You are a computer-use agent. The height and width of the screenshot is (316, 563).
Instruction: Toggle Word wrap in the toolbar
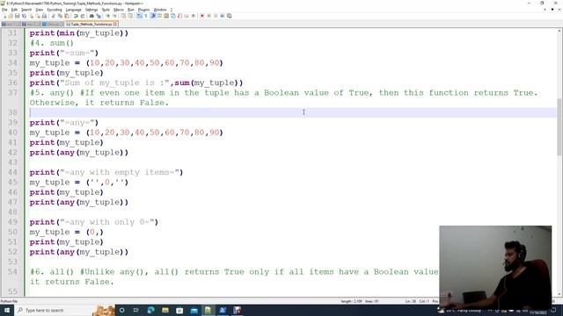[139, 16]
